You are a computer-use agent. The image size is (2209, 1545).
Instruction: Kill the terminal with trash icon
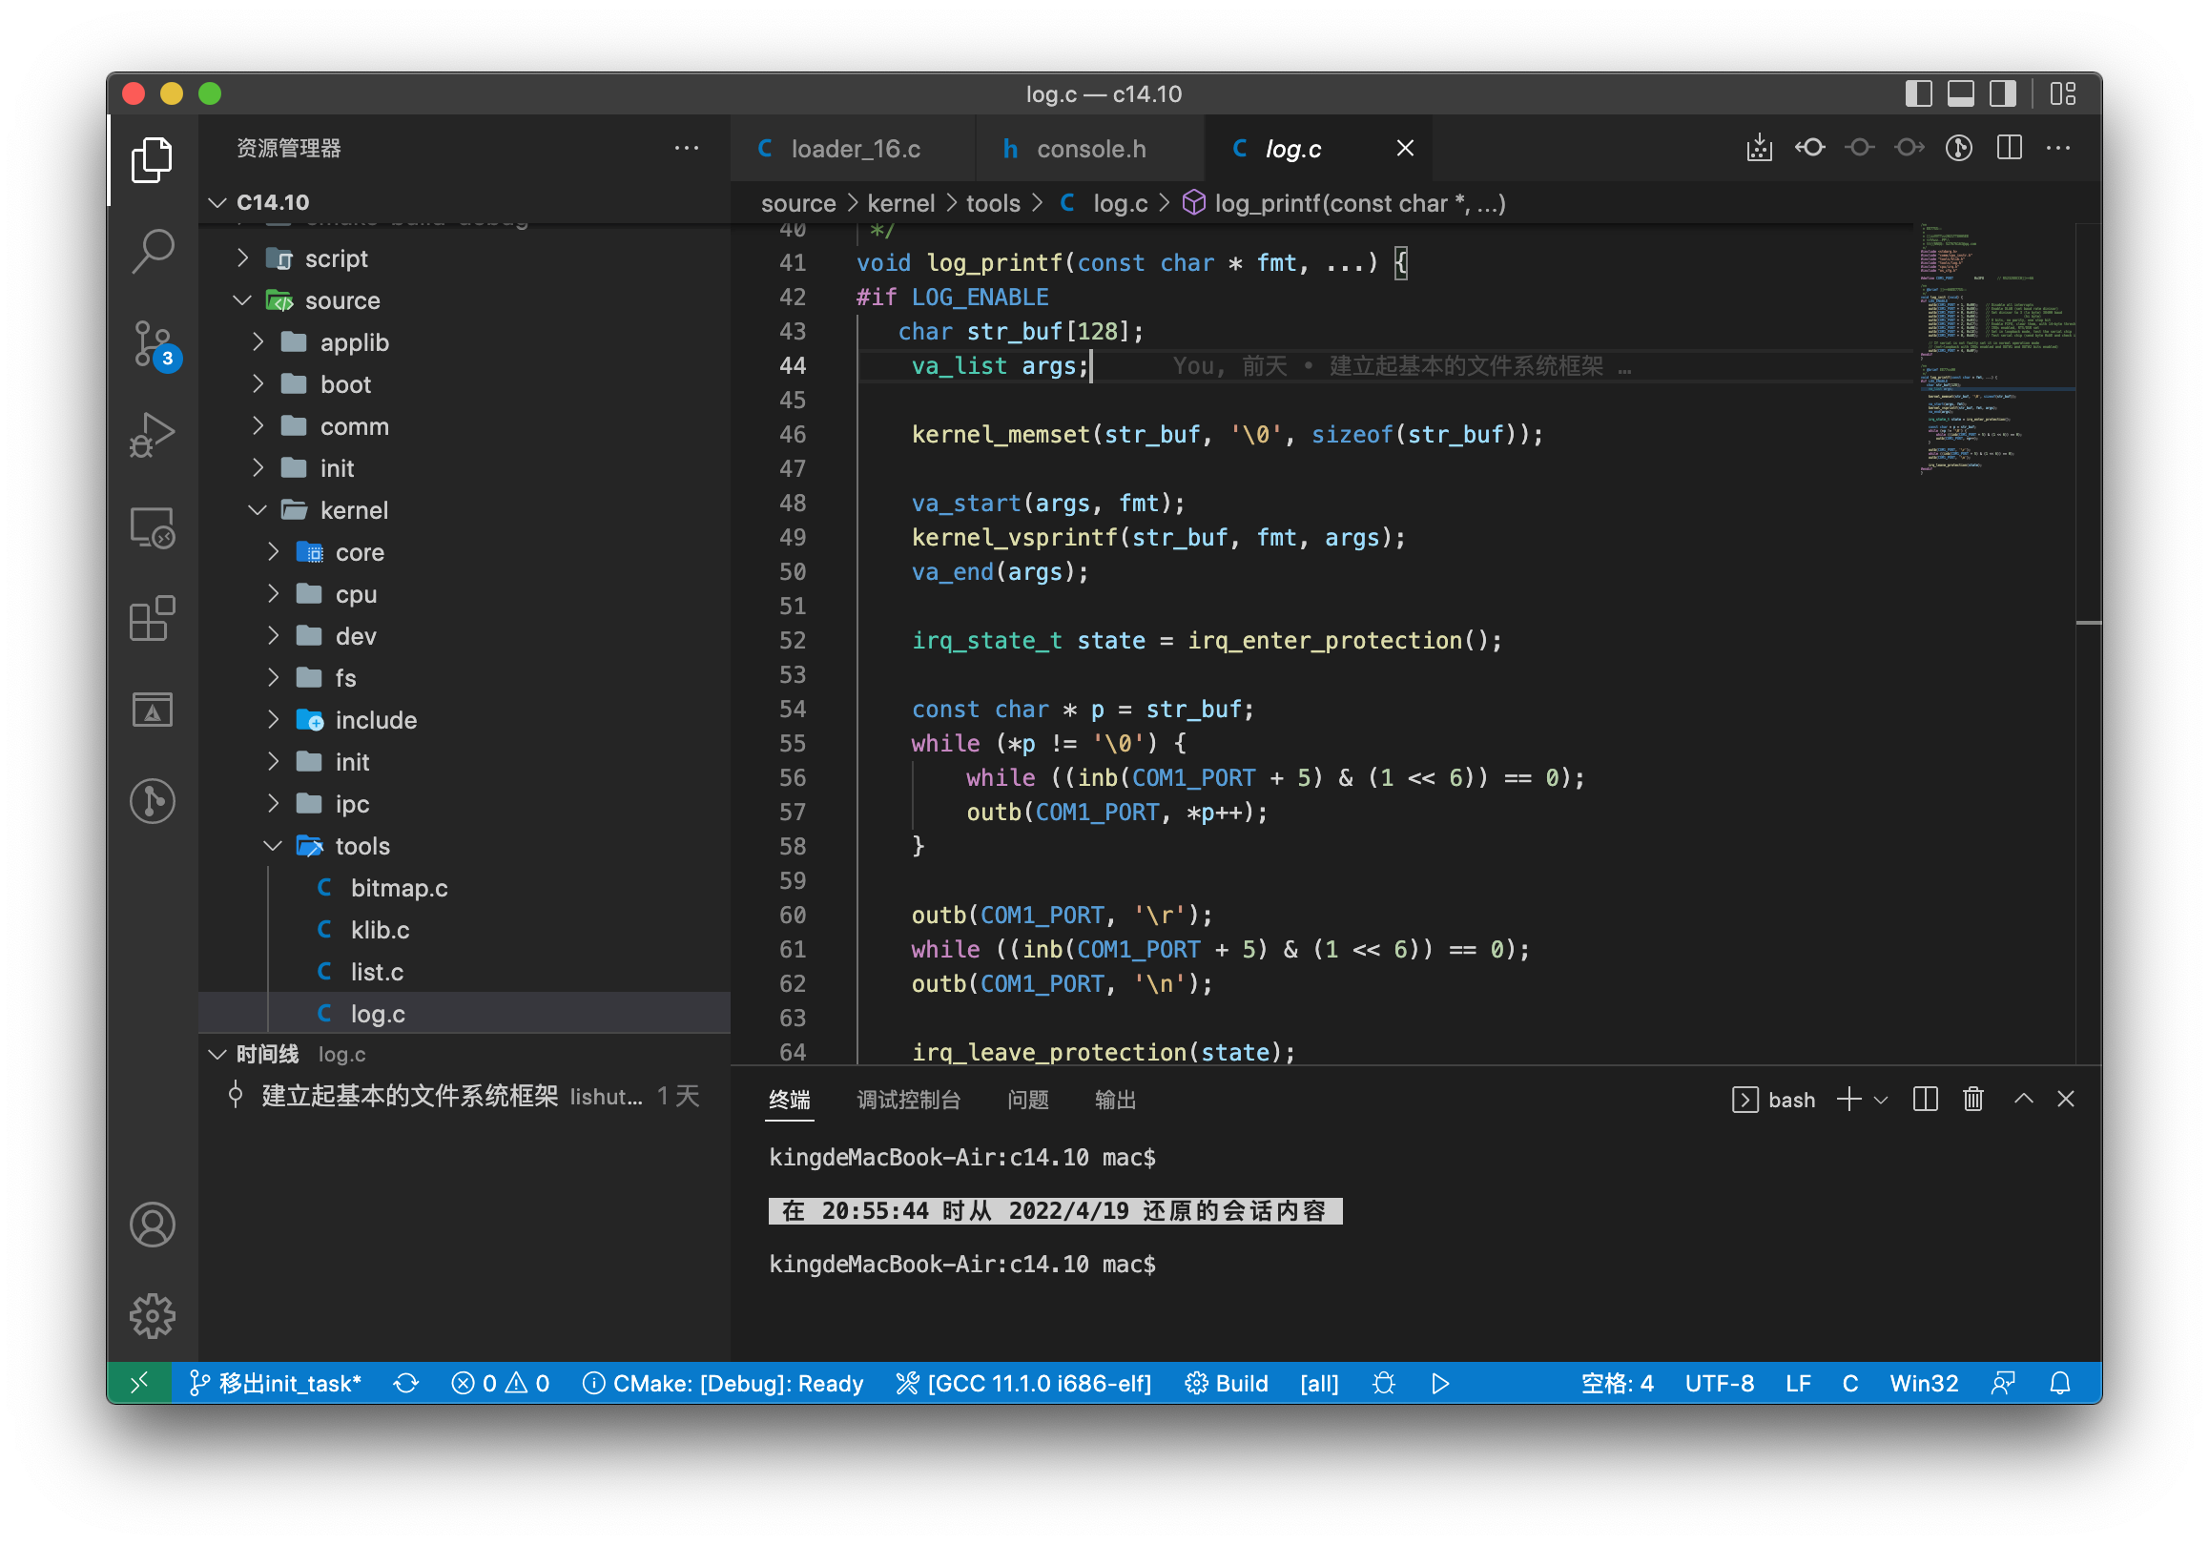[x=1973, y=1099]
